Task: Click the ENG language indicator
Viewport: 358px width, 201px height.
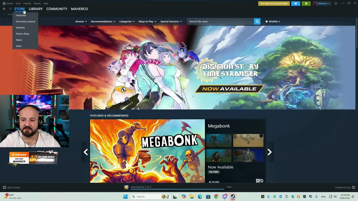Action: [323, 197]
